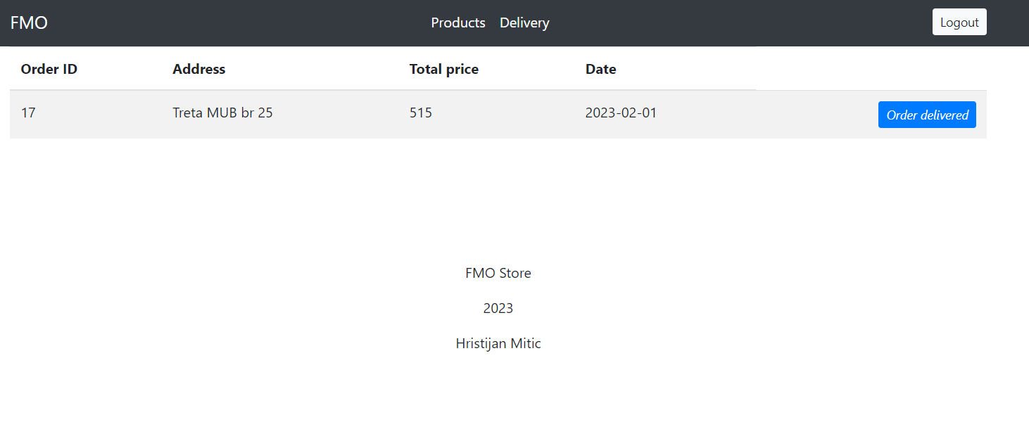Open the Products navigation item

tap(458, 23)
